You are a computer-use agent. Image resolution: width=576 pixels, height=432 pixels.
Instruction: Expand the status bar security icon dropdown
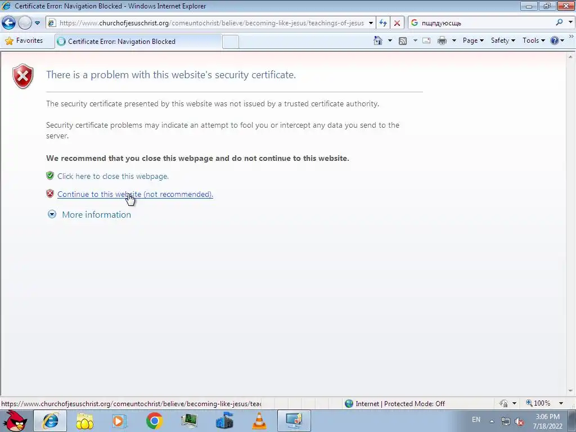pos(514,403)
